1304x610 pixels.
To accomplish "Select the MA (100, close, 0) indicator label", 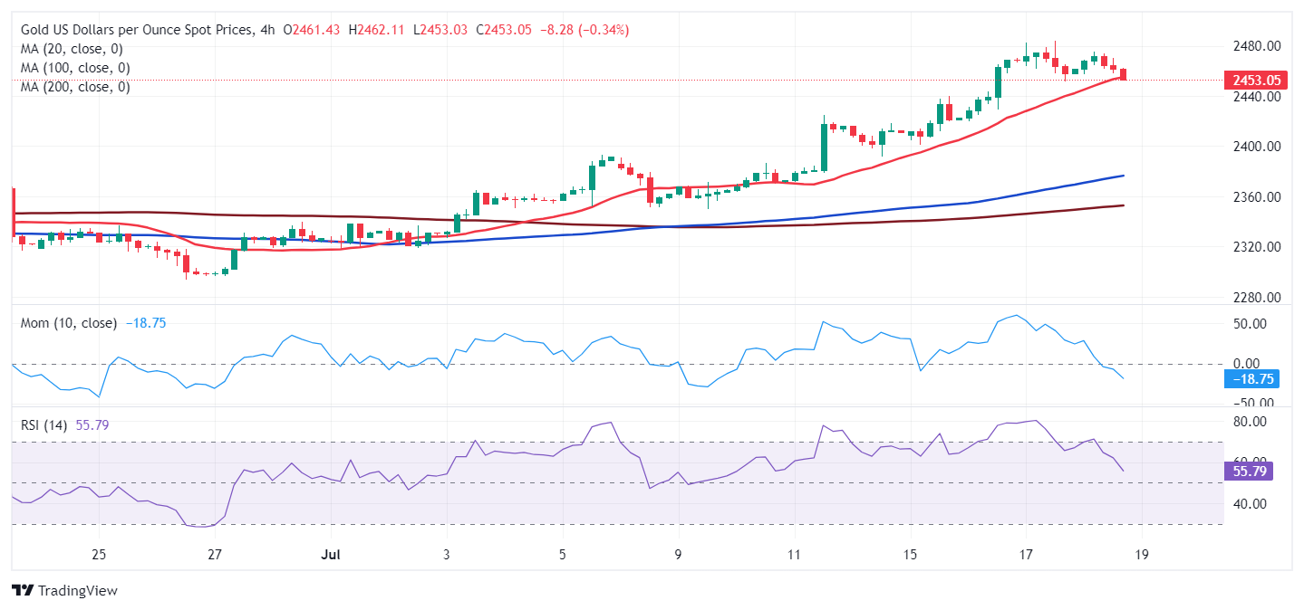I will [x=75, y=68].
